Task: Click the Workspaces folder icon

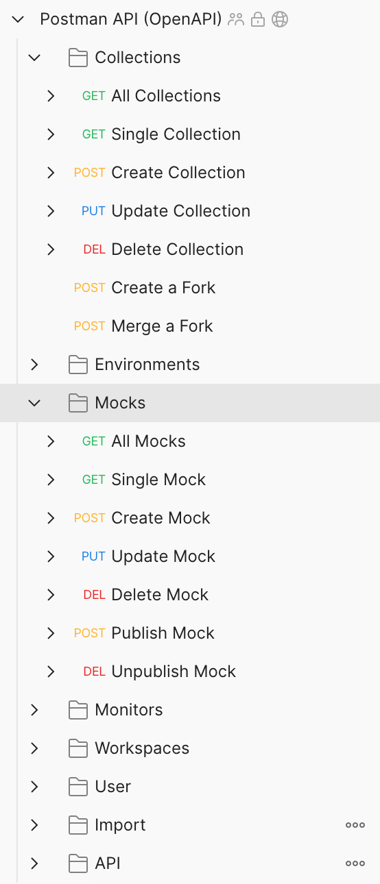Action: pos(78,748)
